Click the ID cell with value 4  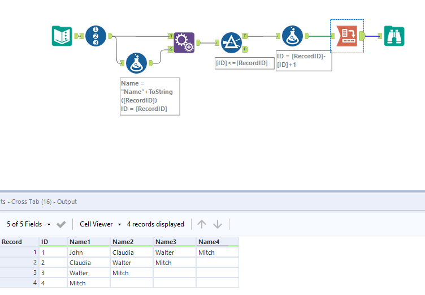click(53, 283)
